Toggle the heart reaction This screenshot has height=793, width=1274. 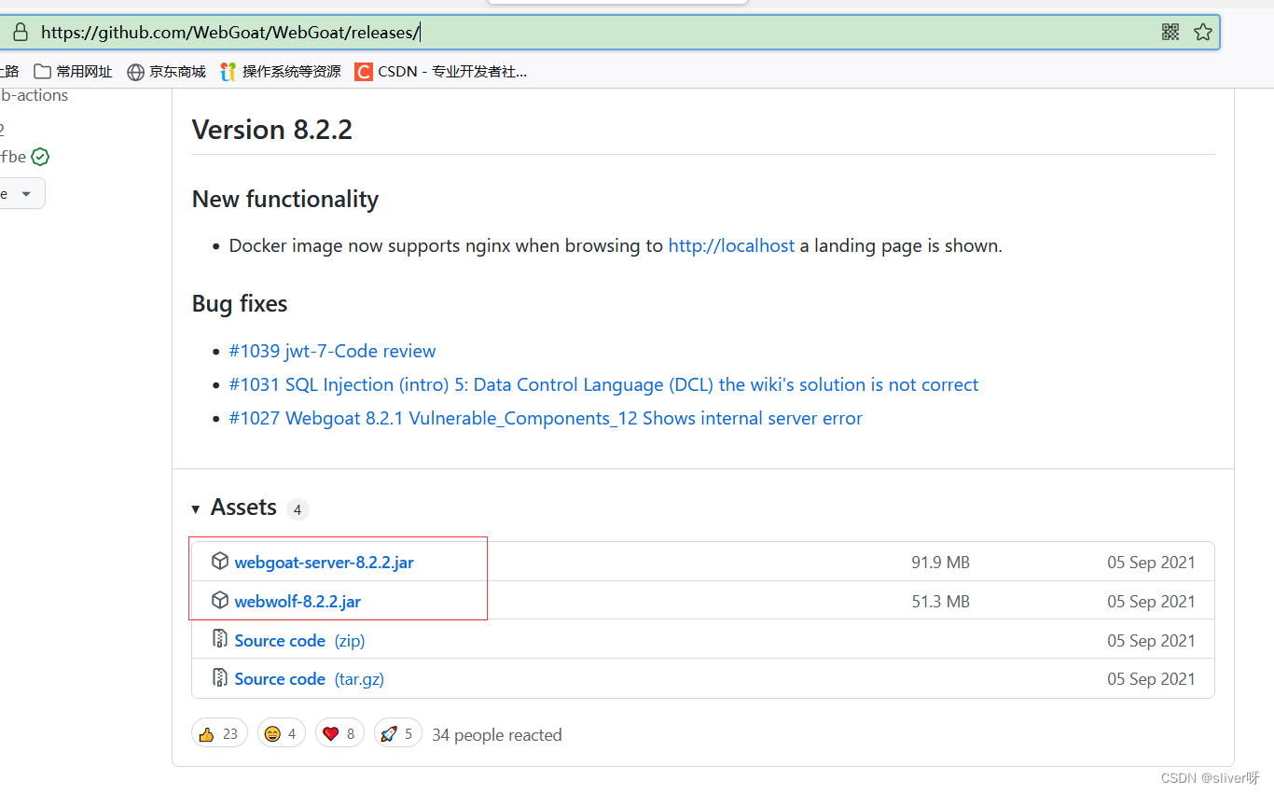tap(339, 733)
